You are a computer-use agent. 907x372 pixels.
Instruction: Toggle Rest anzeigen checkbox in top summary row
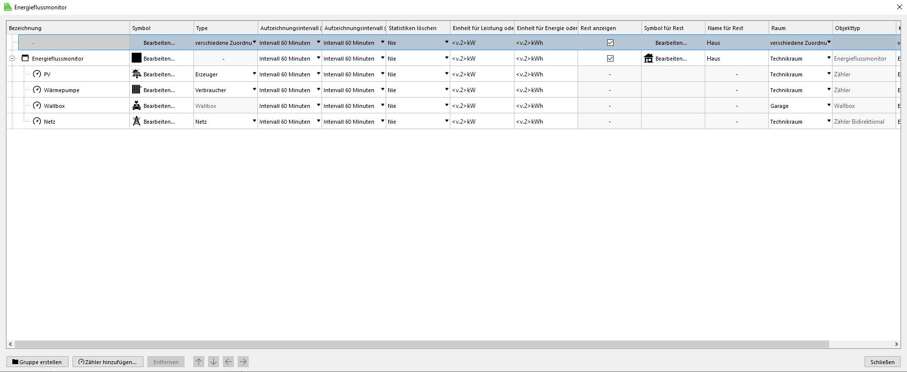click(610, 43)
